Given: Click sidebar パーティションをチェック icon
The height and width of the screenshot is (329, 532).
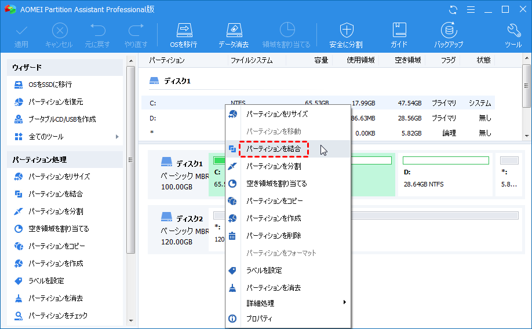Looking at the screenshot, I should pyautogui.click(x=19, y=316).
